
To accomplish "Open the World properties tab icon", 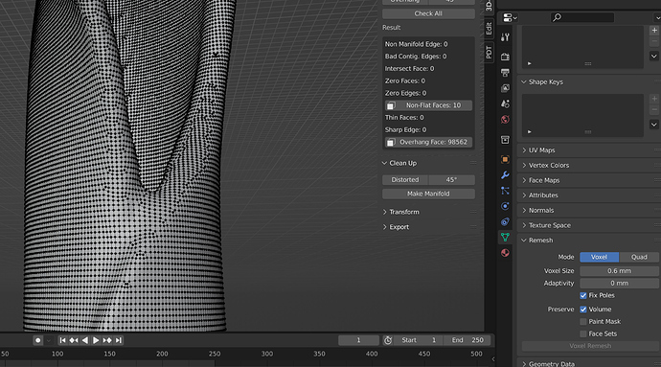I will [x=505, y=120].
